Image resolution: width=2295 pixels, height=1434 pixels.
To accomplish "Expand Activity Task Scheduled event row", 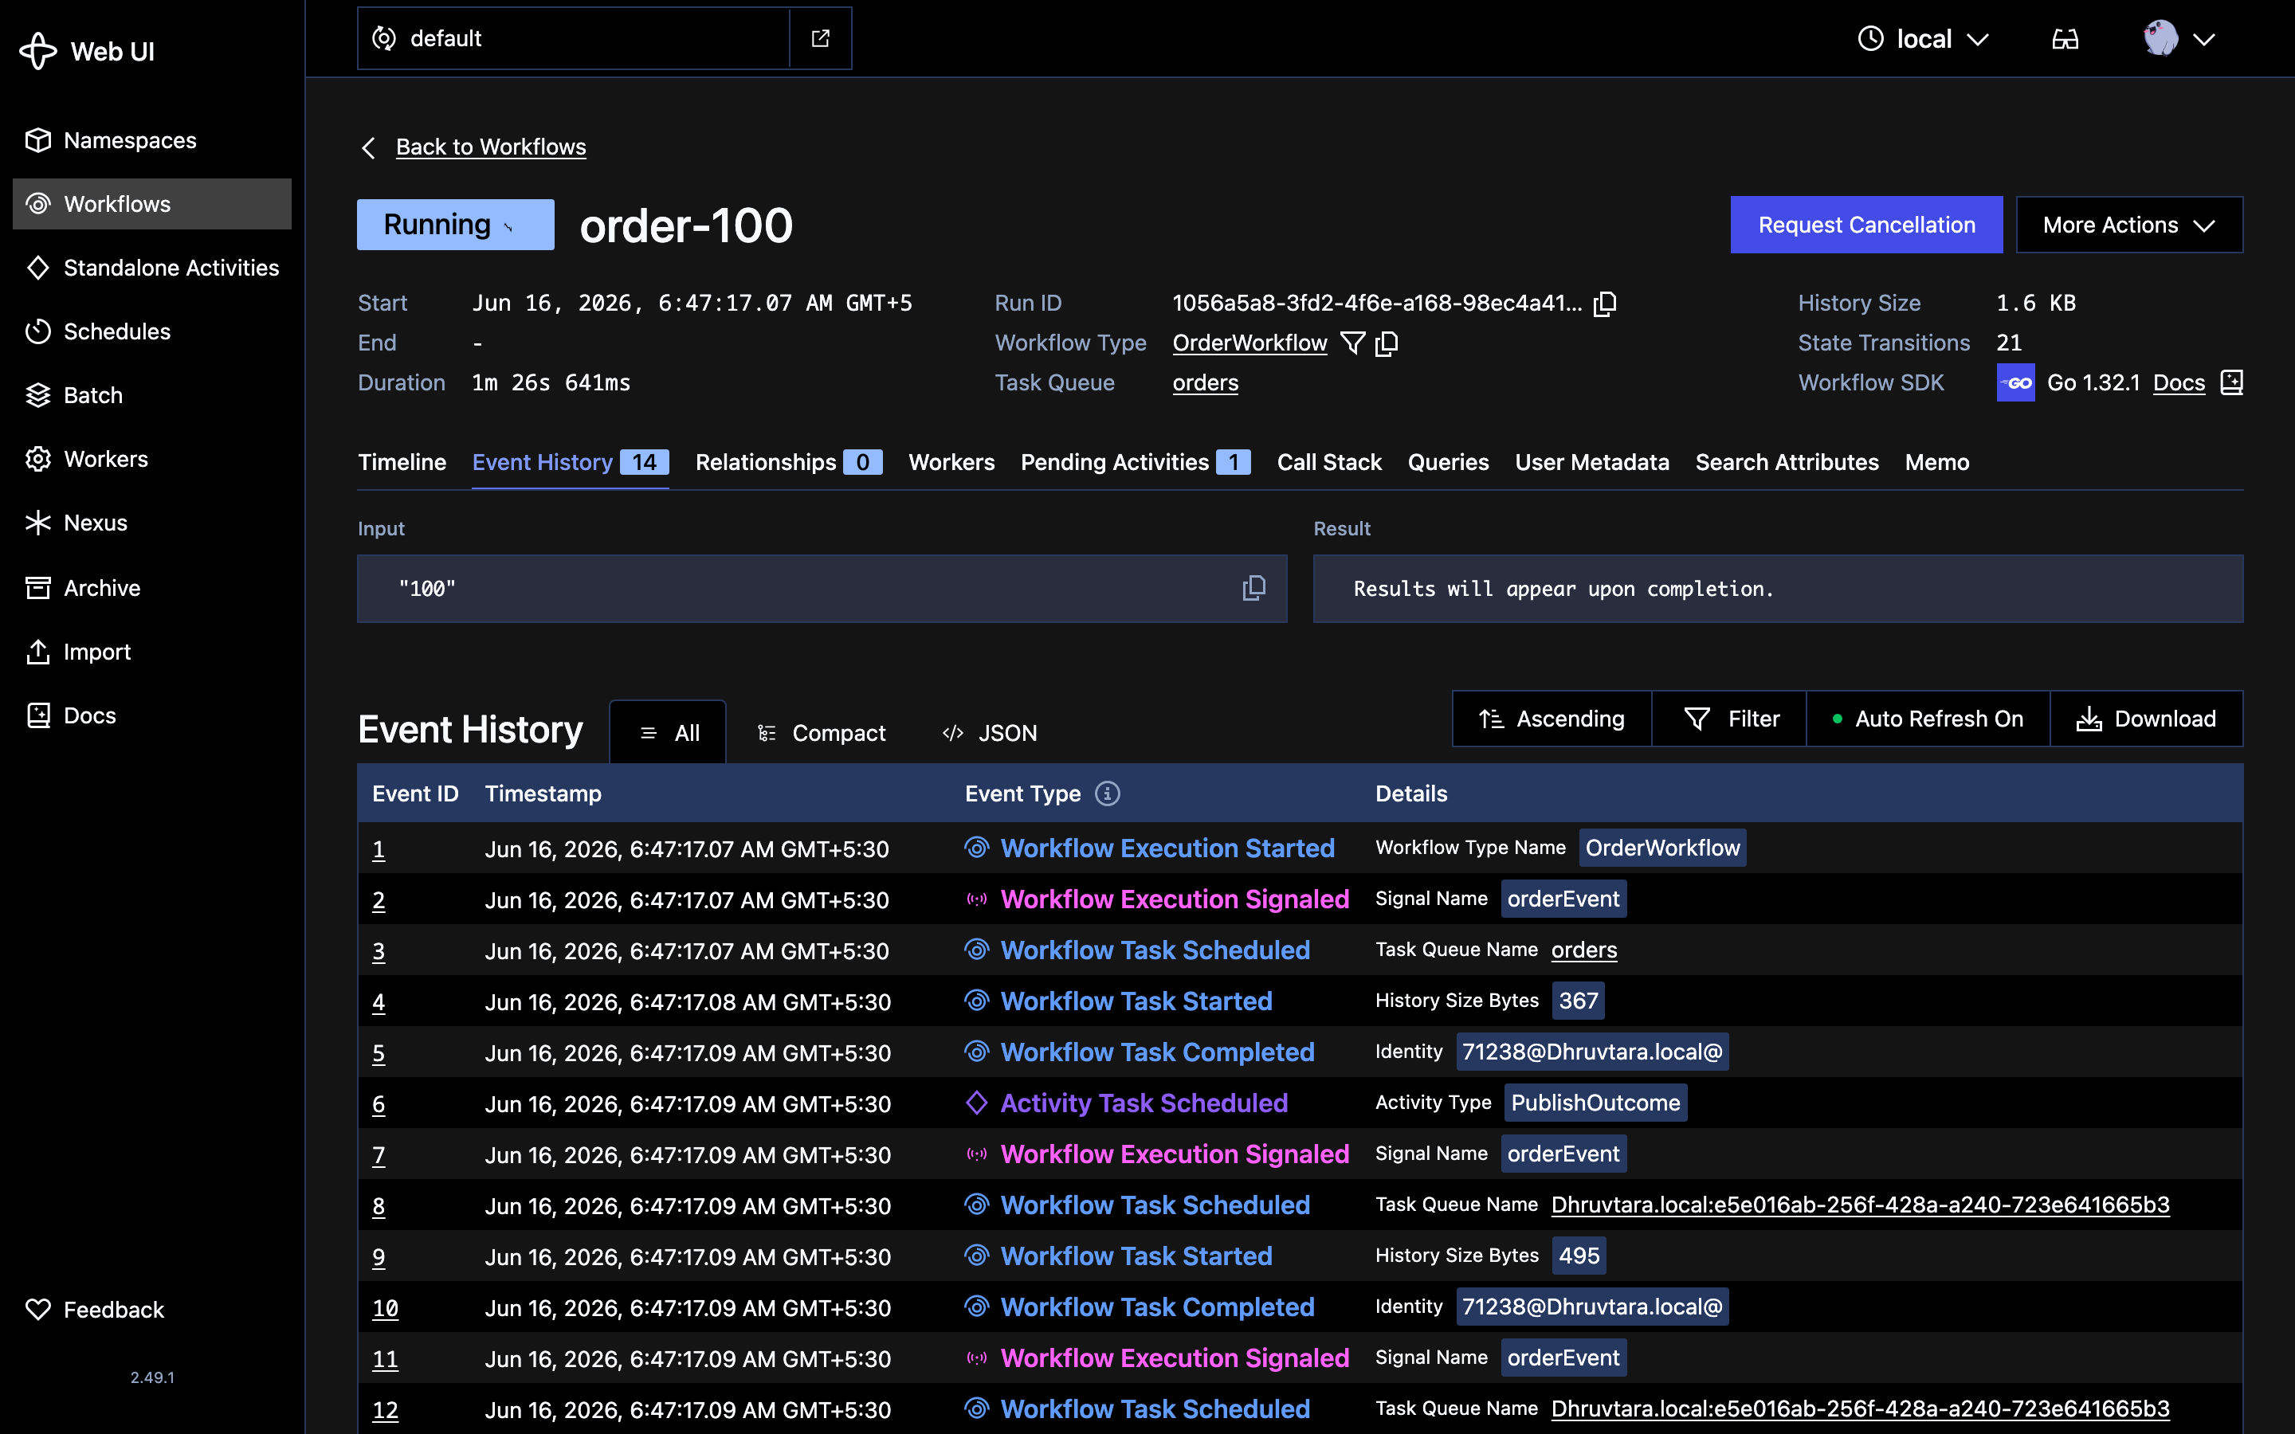I will coord(1300,1103).
